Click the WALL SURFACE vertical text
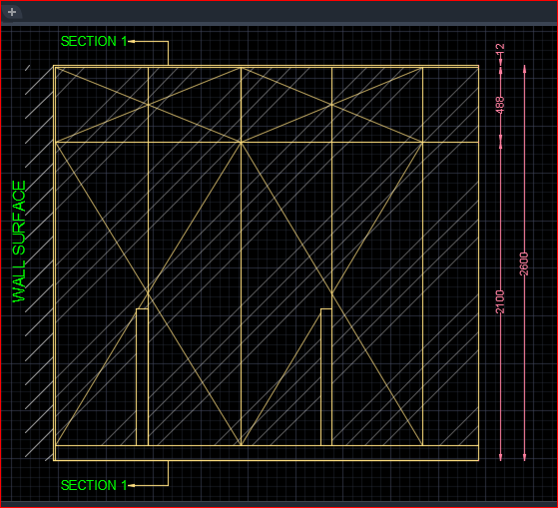 coord(19,242)
